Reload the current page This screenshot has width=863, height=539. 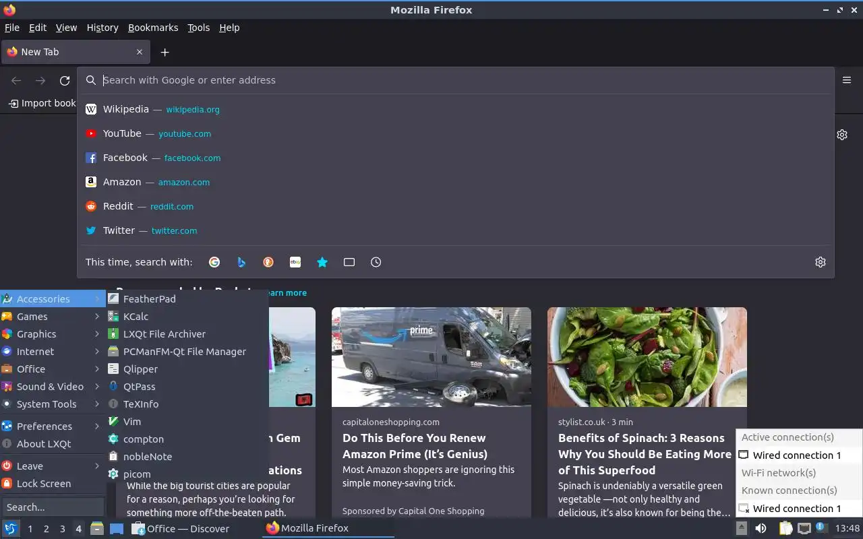point(65,81)
